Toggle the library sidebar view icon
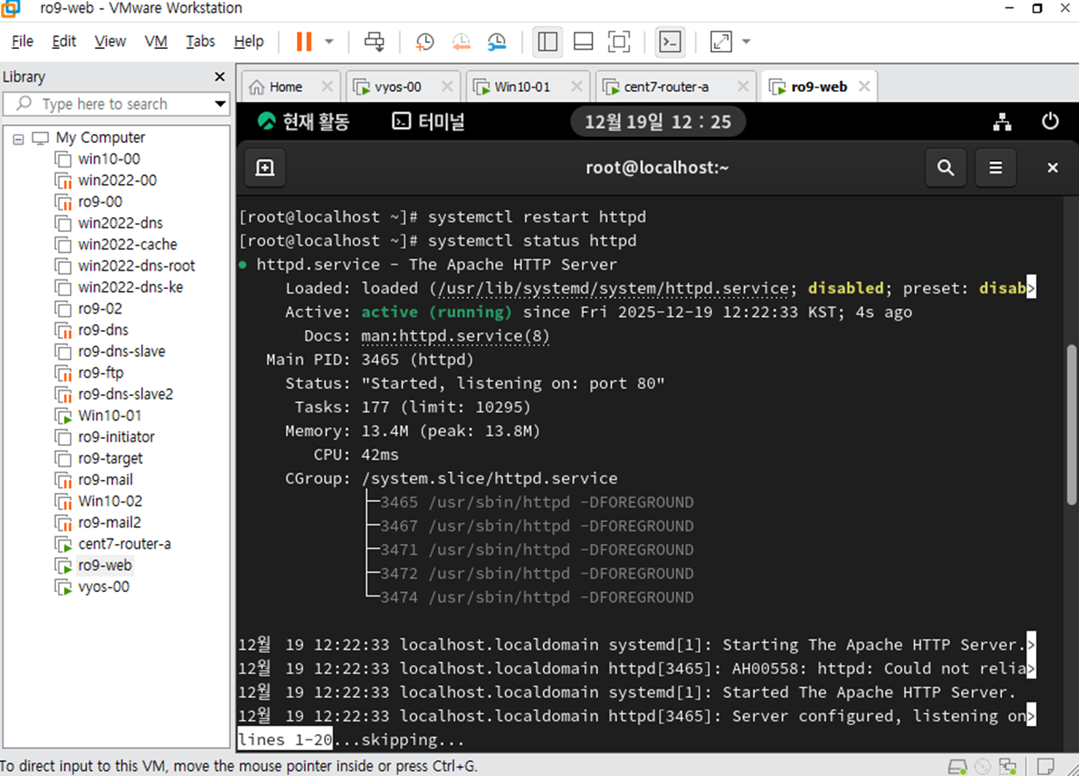The height and width of the screenshot is (776, 1079). [x=547, y=41]
